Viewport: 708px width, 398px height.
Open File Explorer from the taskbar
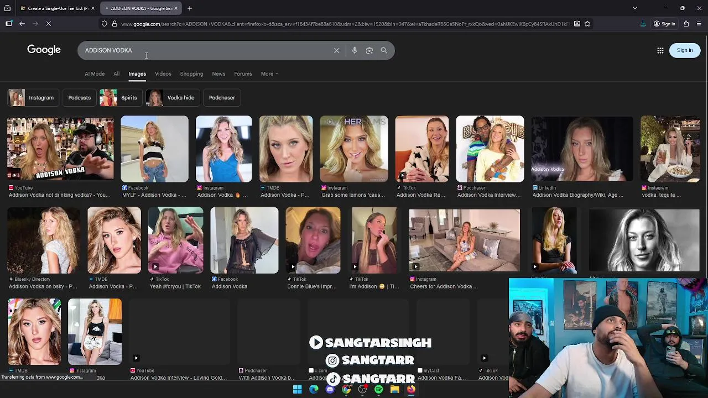395,389
